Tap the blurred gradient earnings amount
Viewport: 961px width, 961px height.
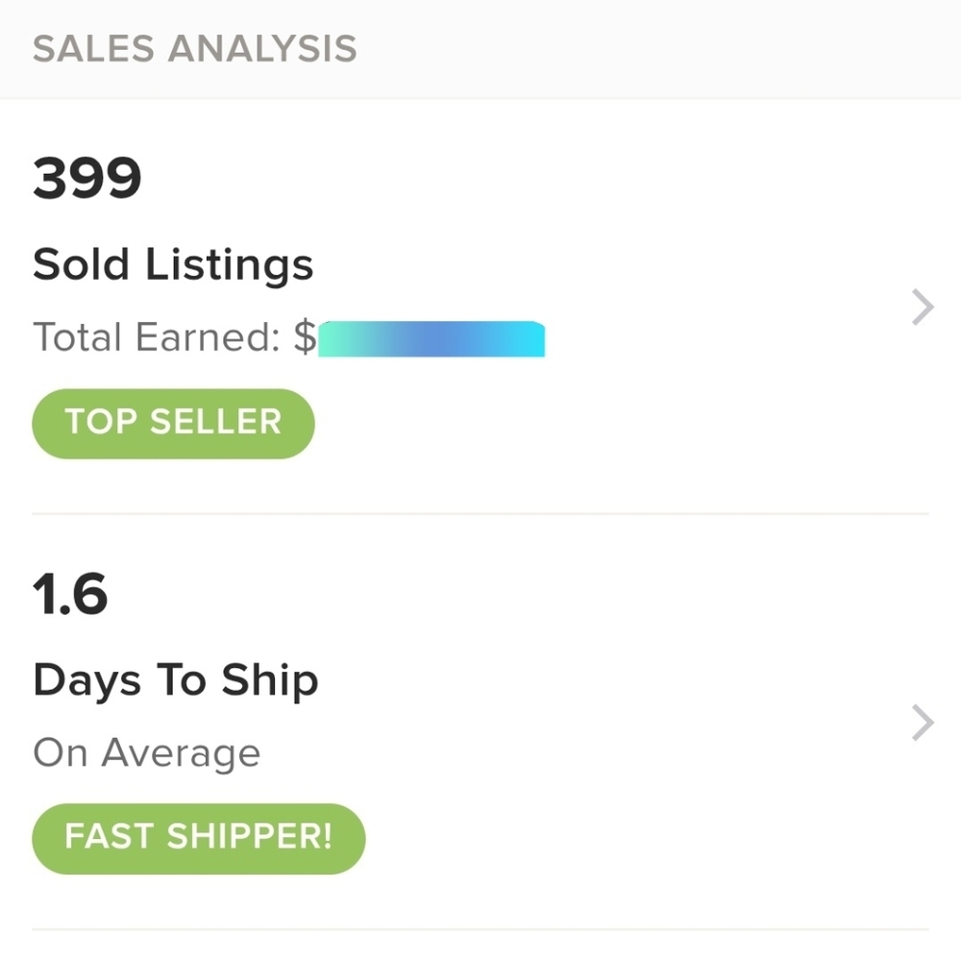(x=431, y=339)
